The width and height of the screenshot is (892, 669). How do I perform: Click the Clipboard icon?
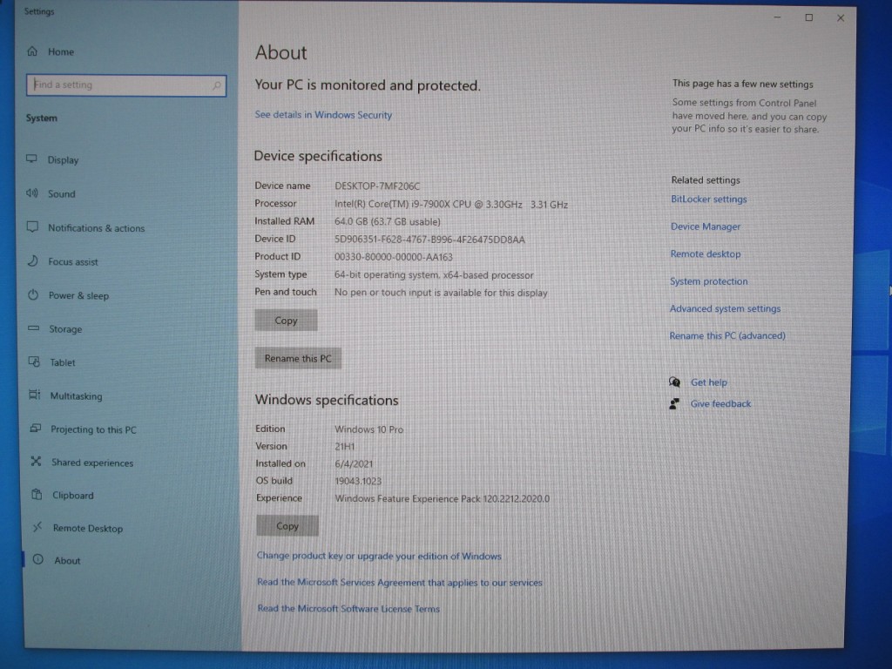[x=37, y=494]
